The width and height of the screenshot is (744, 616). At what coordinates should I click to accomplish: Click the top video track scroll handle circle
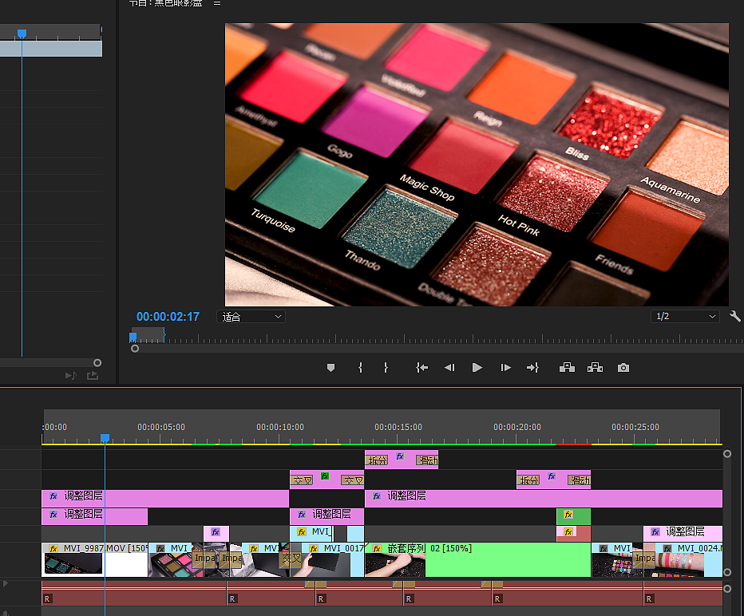tap(727, 454)
